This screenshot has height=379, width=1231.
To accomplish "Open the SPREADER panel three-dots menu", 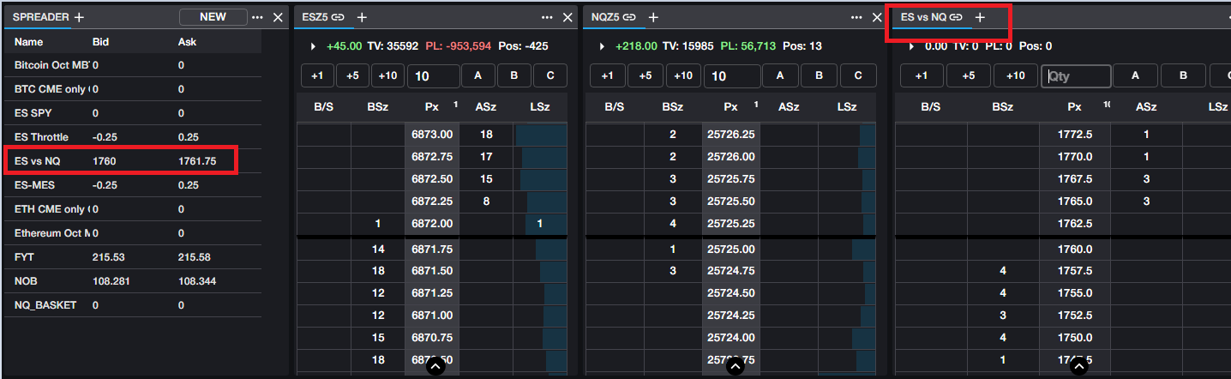I will tap(257, 17).
